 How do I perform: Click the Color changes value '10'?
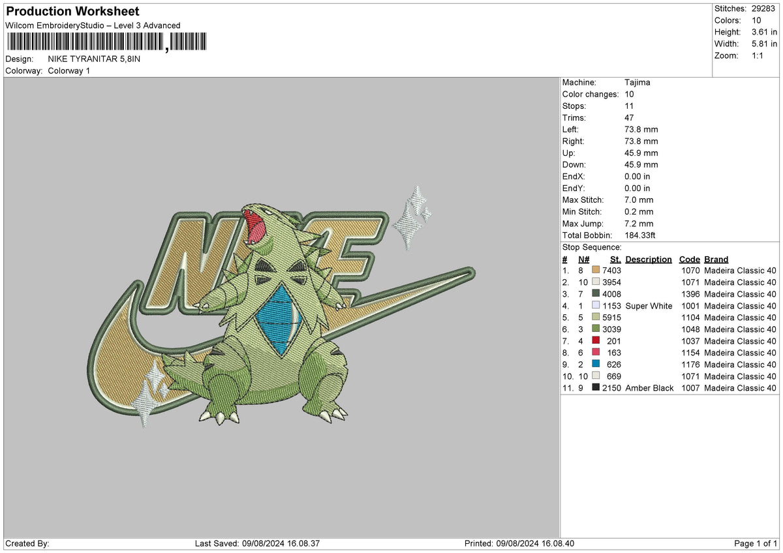click(630, 94)
